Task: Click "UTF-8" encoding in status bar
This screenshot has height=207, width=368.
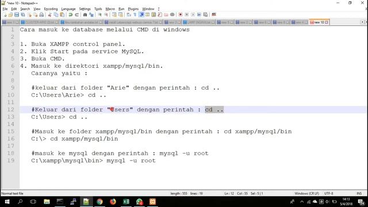Action: pyautogui.click(x=328, y=193)
